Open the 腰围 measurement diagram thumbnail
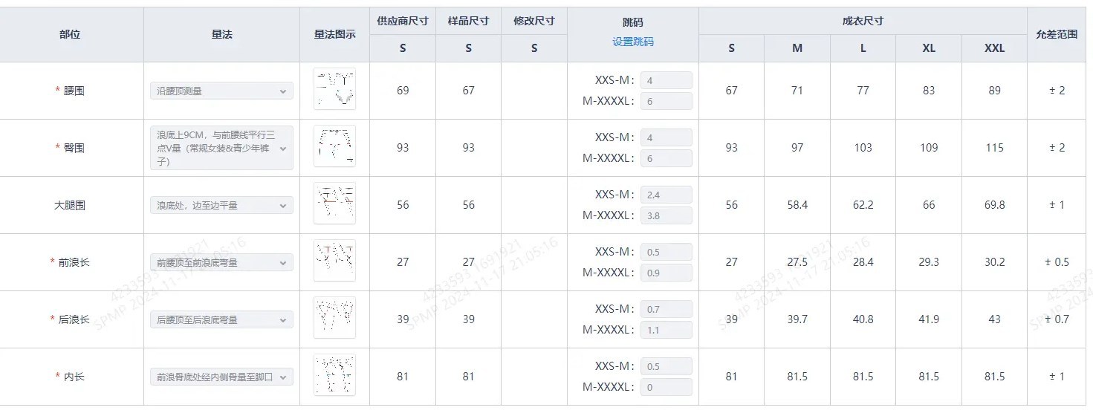This screenshot has height=416, width=1093. click(334, 89)
